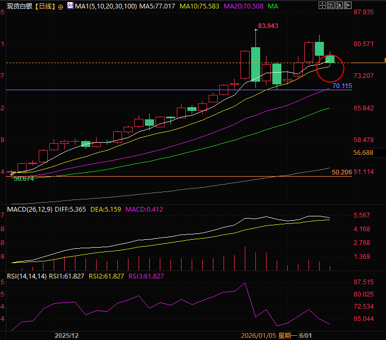Image resolution: width=386 pixels, height=340 pixels.
Task: Click the 87.935 price axis label
Action: (x=364, y=12)
